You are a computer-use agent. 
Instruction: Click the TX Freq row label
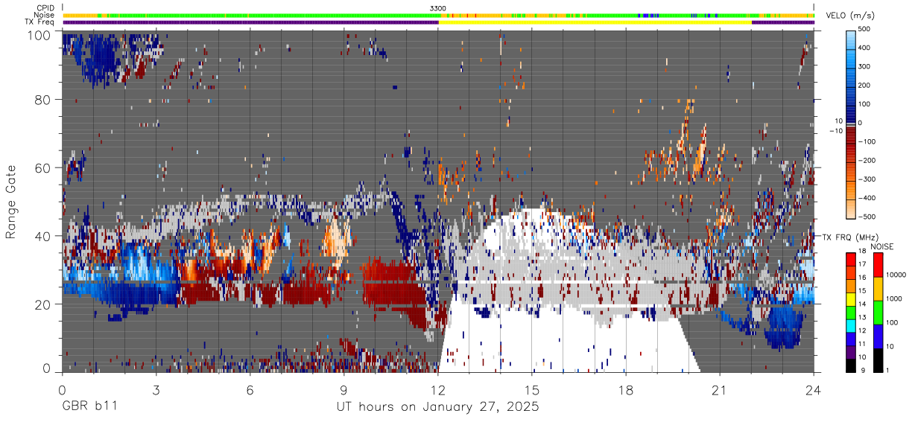(40, 22)
